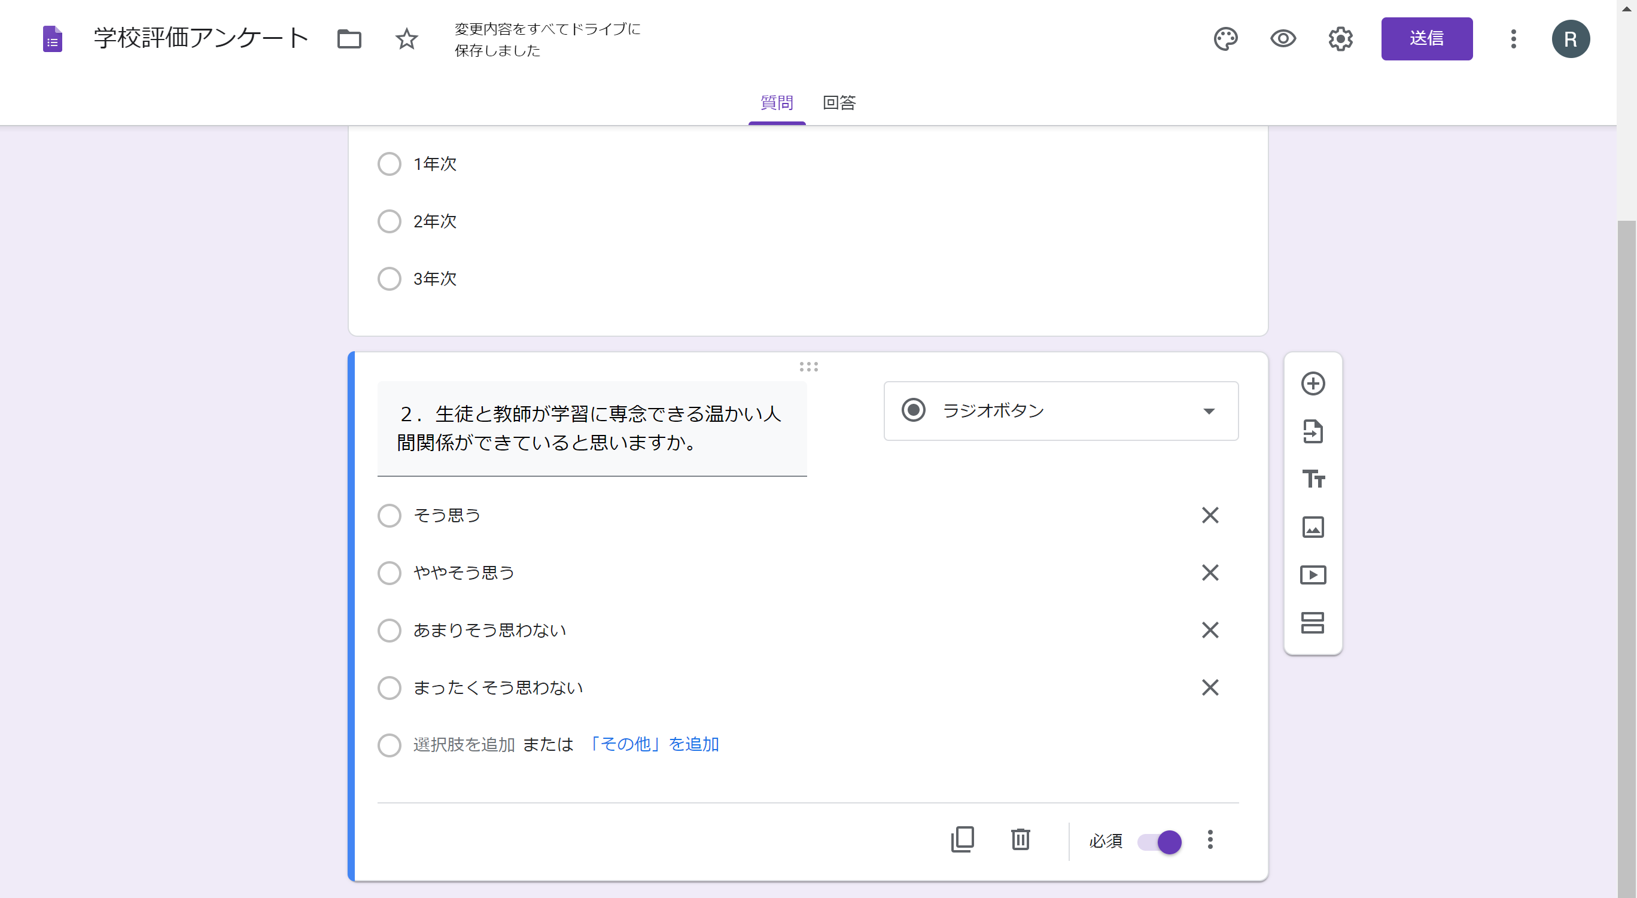The image size is (1637, 898).
Task: Select the 2年次 radio option
Action: (x=389, y=221)
